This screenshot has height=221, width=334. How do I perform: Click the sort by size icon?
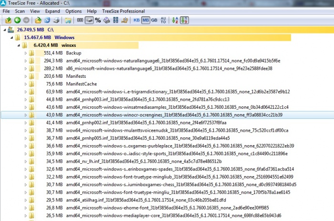184,20
